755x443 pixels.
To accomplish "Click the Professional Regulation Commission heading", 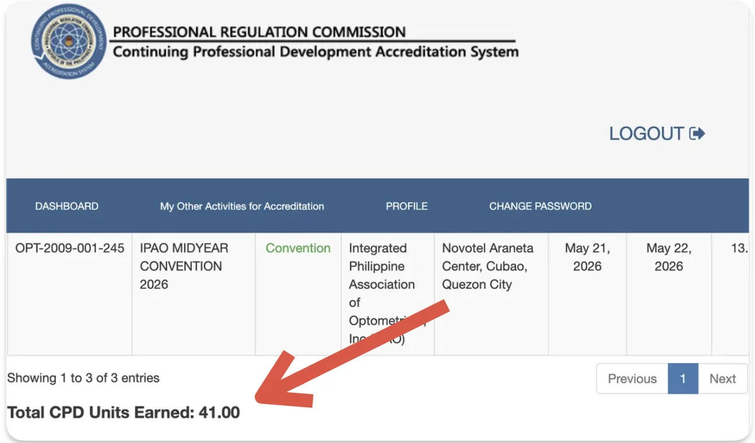I will coord(259,32).
